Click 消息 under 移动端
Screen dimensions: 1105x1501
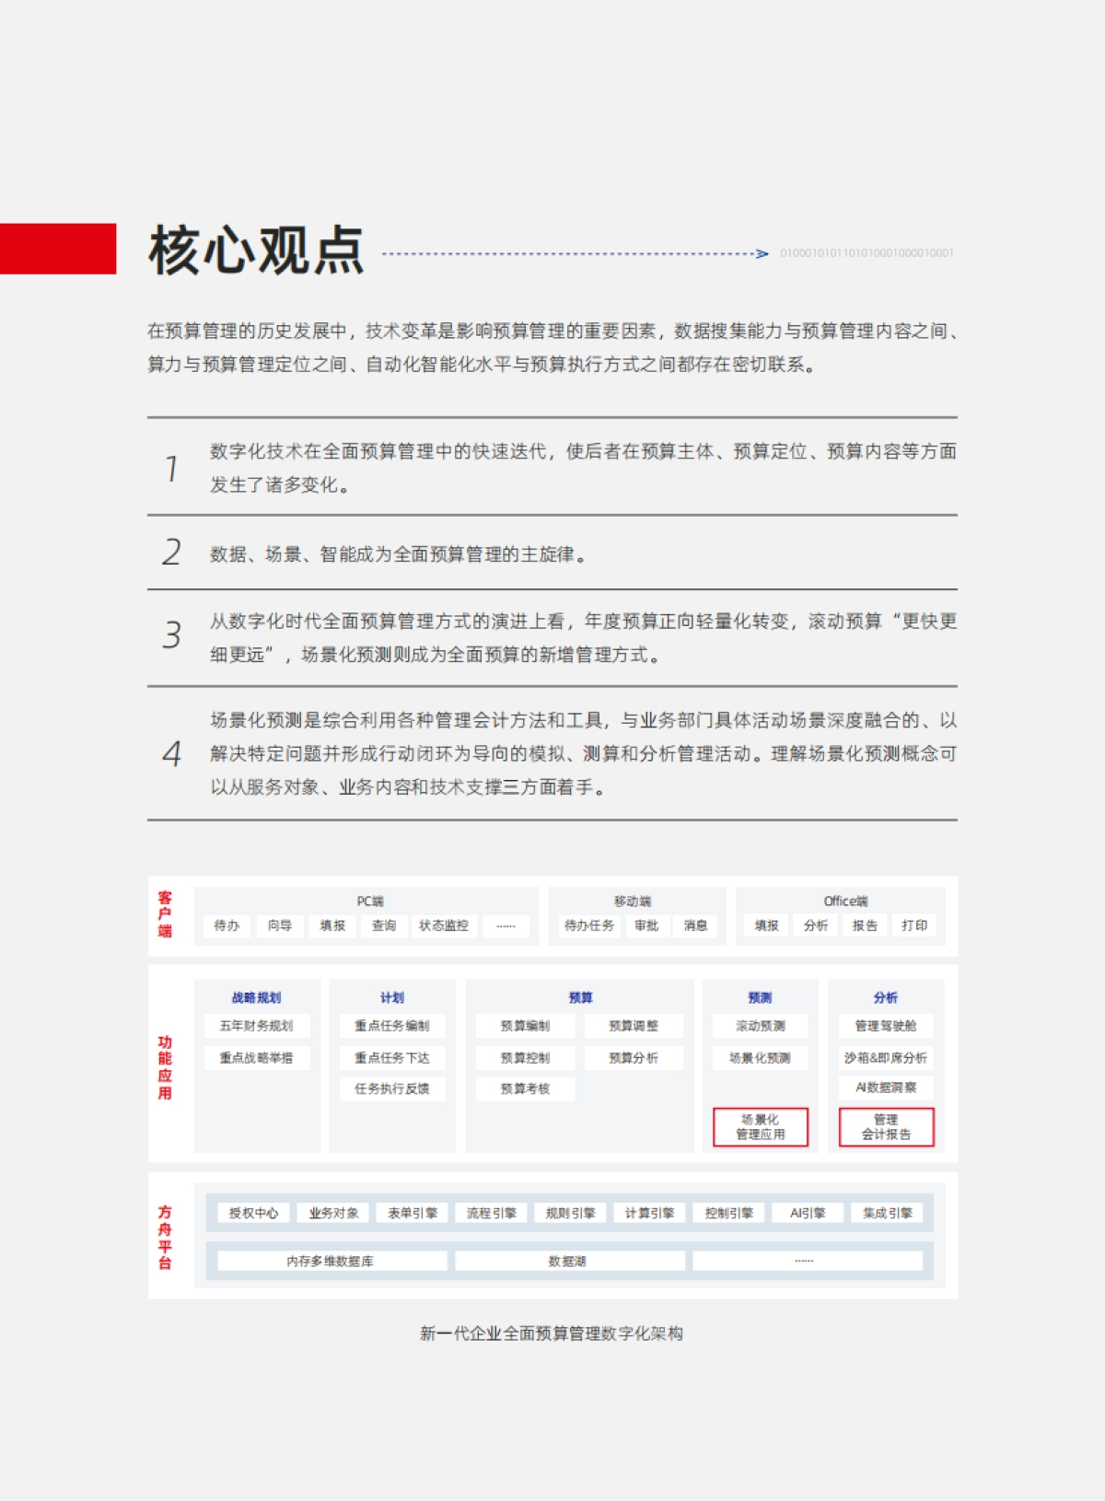pos(696,925)
